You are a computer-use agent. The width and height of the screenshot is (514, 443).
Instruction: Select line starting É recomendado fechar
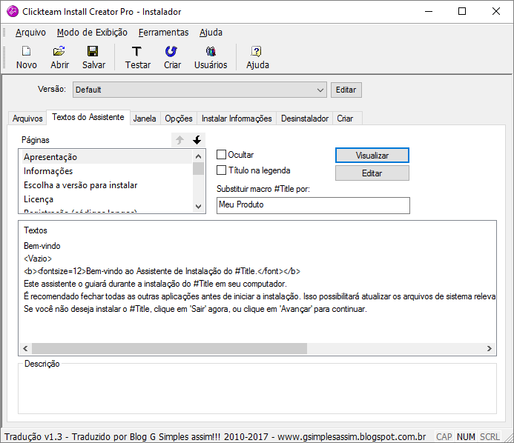(260, 296)
